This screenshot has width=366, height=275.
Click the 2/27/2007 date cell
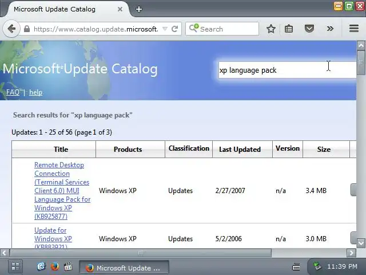[x=230, y=191]
